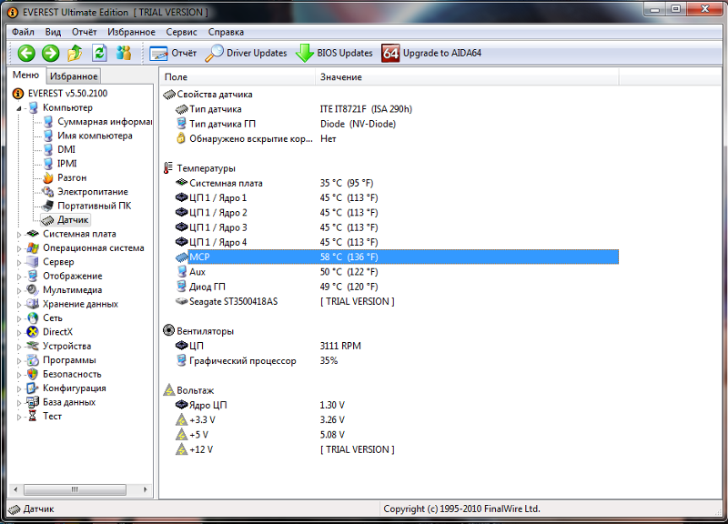The height and width of the screenshot is (524, 728).
Task: Click Upgrade to AIDA64 button
Action: click(x=431, y=53)
